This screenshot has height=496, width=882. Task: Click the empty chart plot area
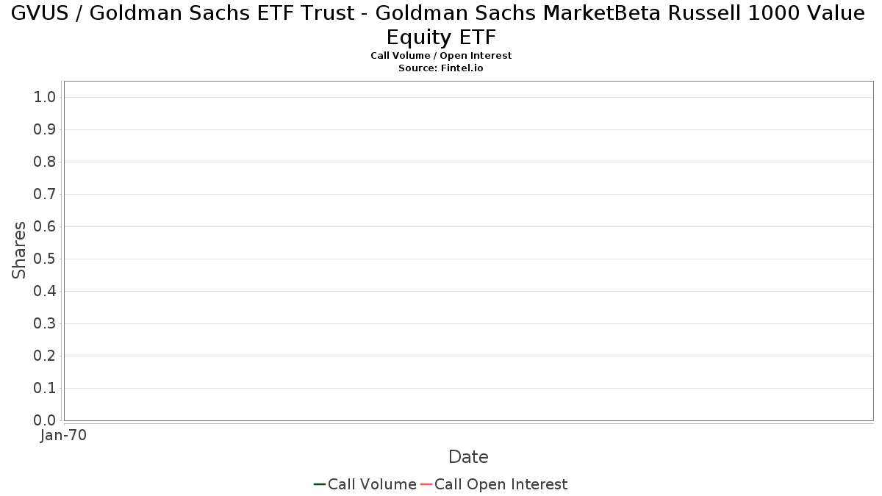coord(469,251)
